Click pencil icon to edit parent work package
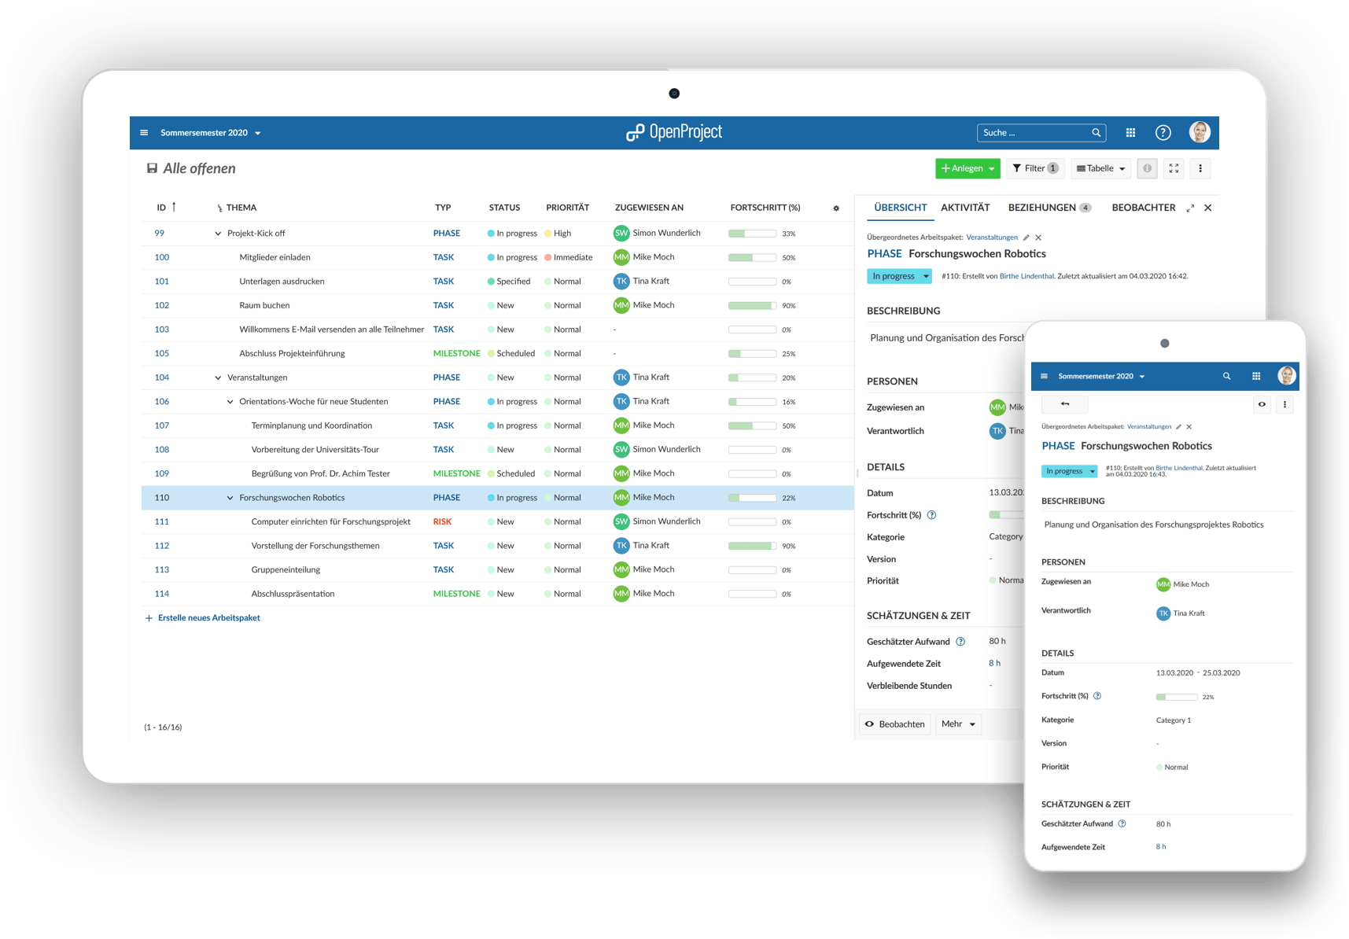 (x=1026, y=238)
